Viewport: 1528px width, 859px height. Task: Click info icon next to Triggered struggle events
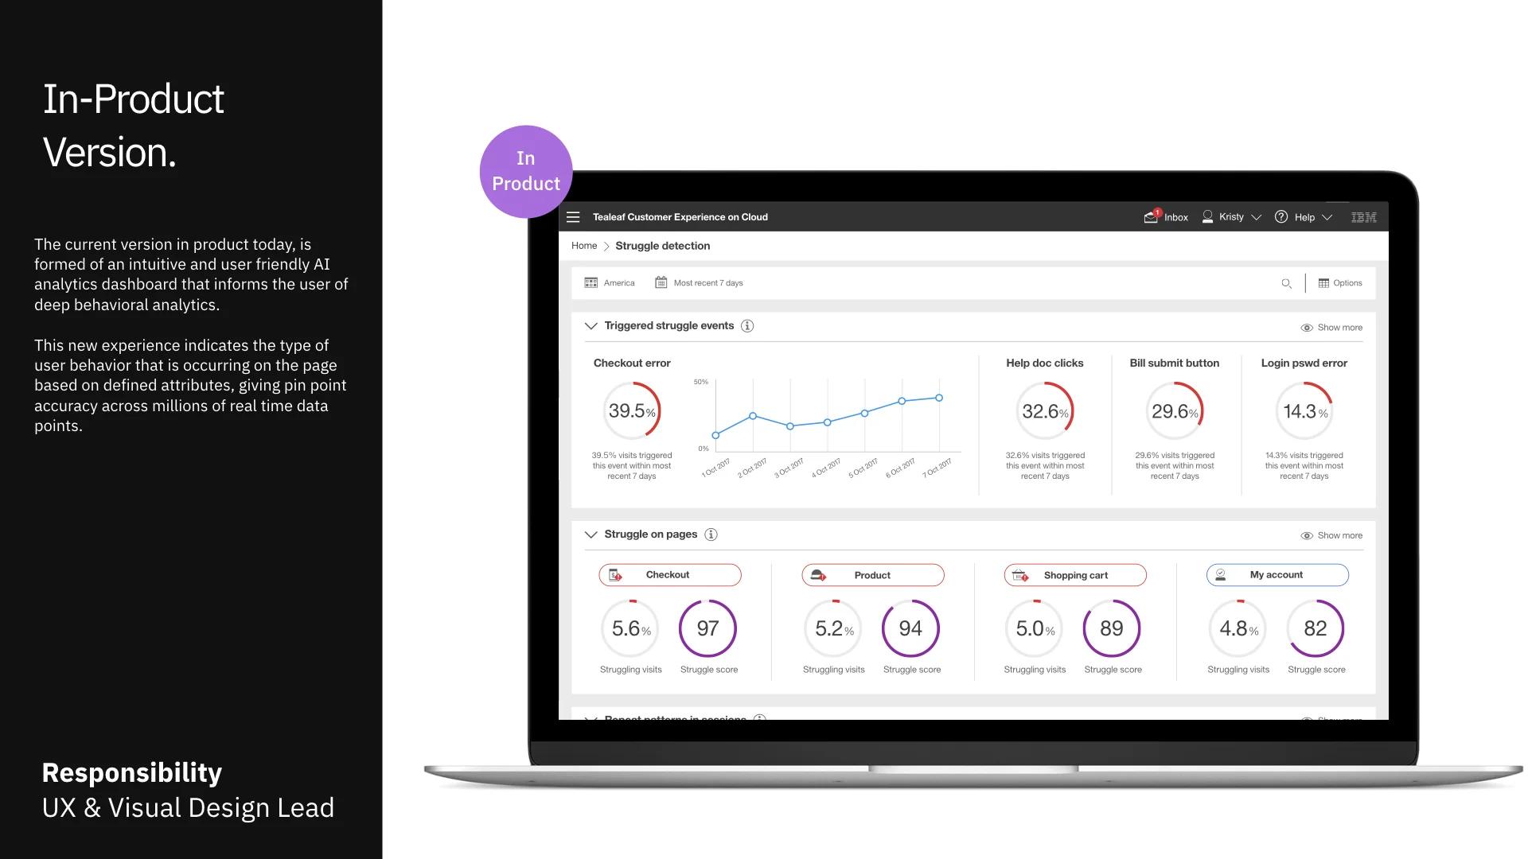[x=747, y=326]
